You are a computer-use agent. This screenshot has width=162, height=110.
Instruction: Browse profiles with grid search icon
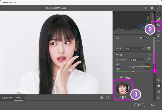(149, 48)
